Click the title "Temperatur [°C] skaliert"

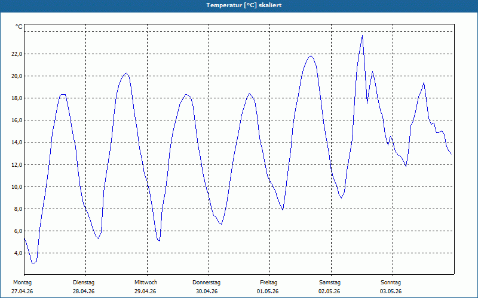click(244, 5)
